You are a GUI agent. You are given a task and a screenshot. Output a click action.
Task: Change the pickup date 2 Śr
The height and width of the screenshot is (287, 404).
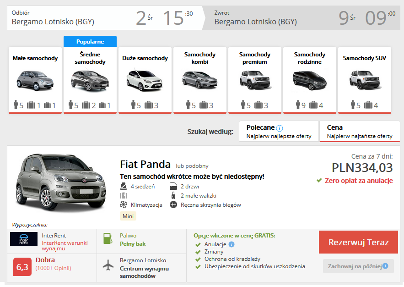pyautogui.click(x=144, y=18)
